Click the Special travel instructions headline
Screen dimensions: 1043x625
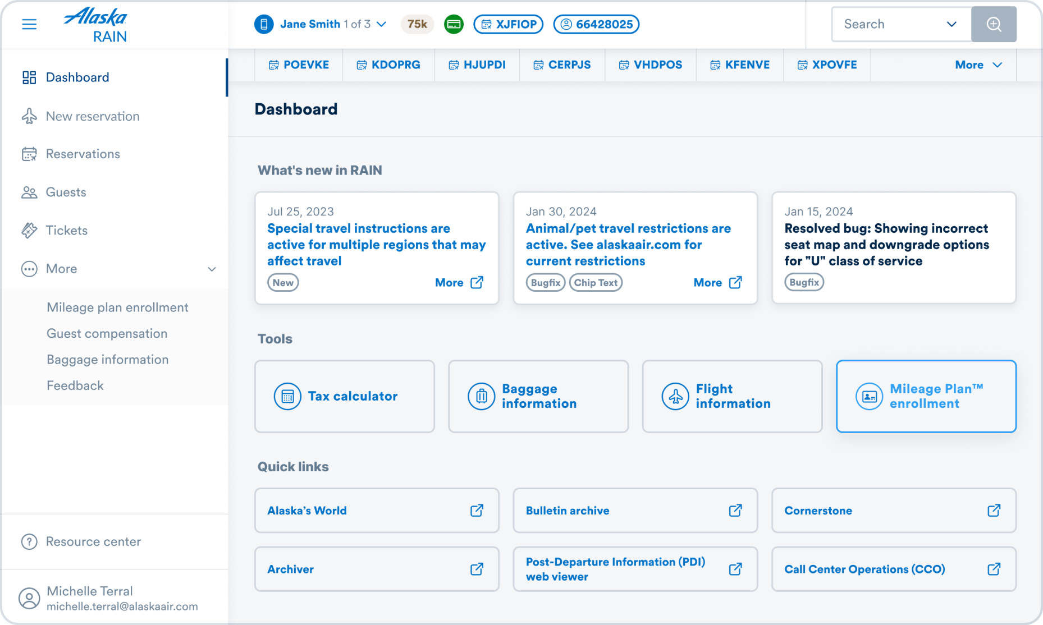377,245
